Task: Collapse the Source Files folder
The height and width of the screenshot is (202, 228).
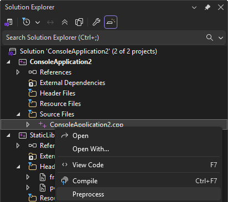Action: tap(18, 114)
